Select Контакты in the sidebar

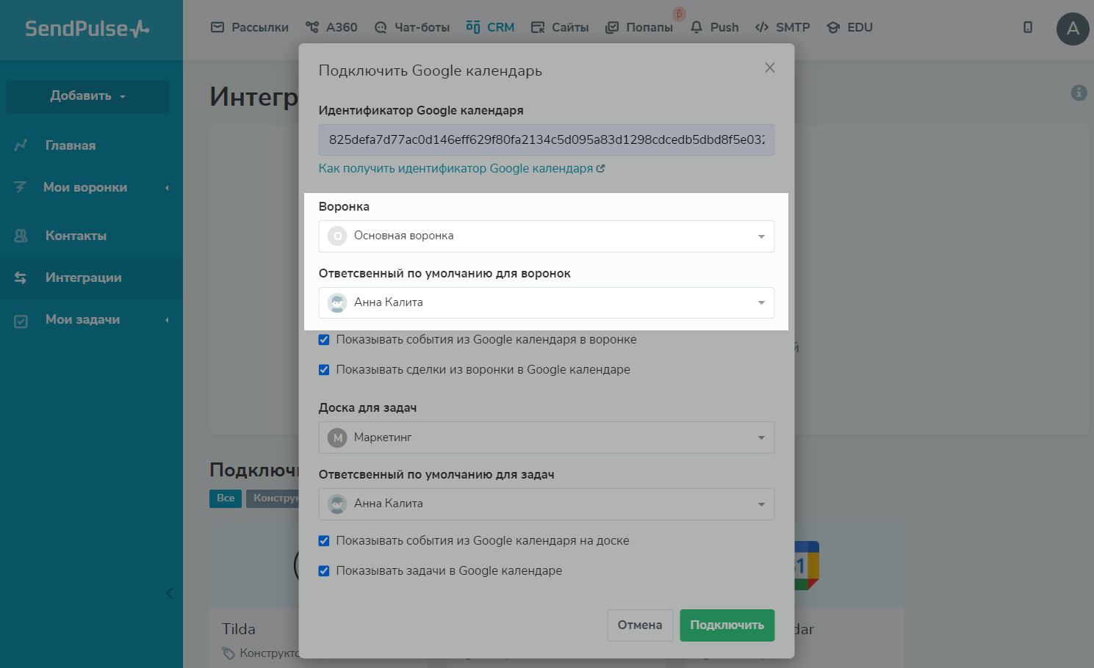coord(76,236)
